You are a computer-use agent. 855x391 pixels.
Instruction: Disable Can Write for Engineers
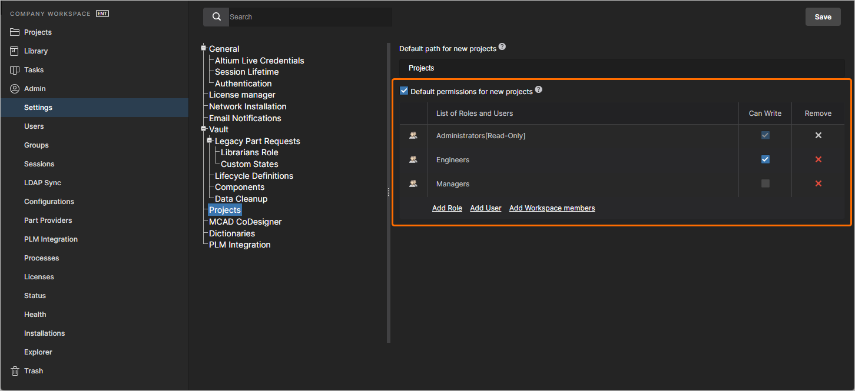click(765, 159)
